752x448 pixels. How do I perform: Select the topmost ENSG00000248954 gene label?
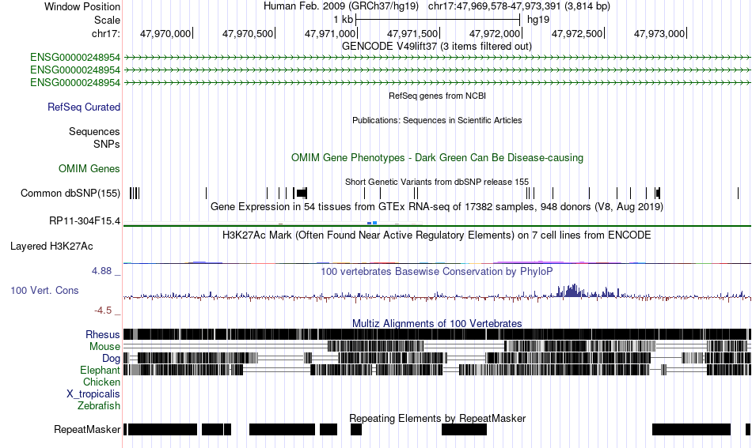click(x=75, y=58)
